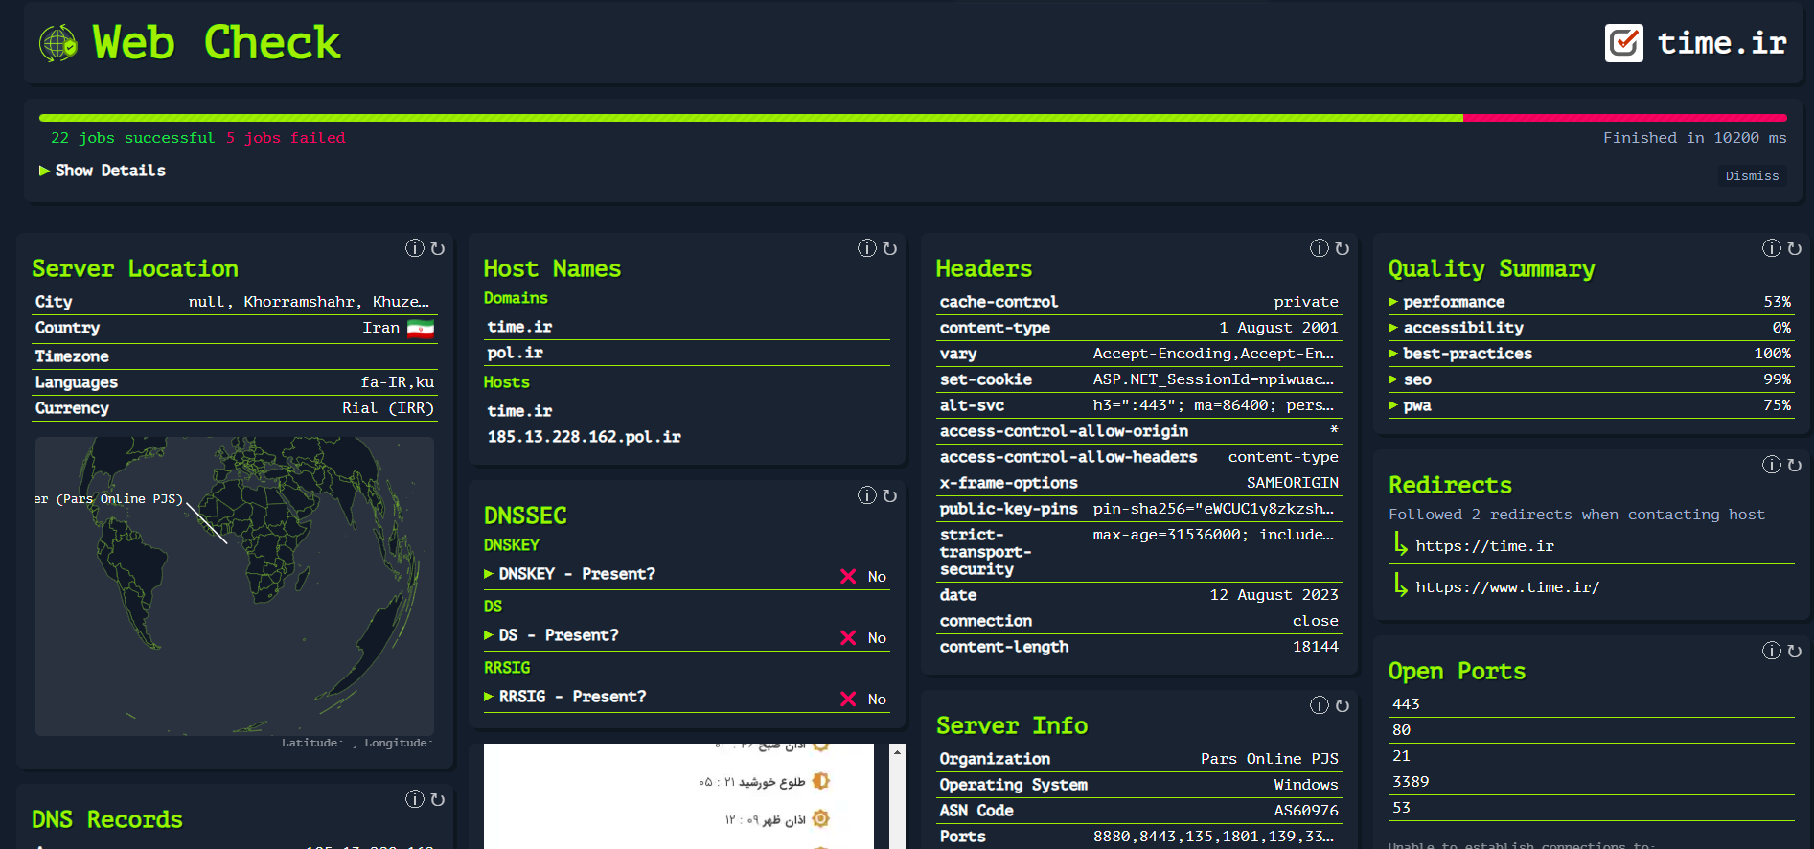Click the site screenshot preview
The height and width of the screenshot is (849, 1814).
[678, 796]
